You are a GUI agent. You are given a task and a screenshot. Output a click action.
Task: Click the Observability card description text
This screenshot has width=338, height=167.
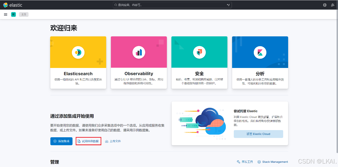[139, 81]
